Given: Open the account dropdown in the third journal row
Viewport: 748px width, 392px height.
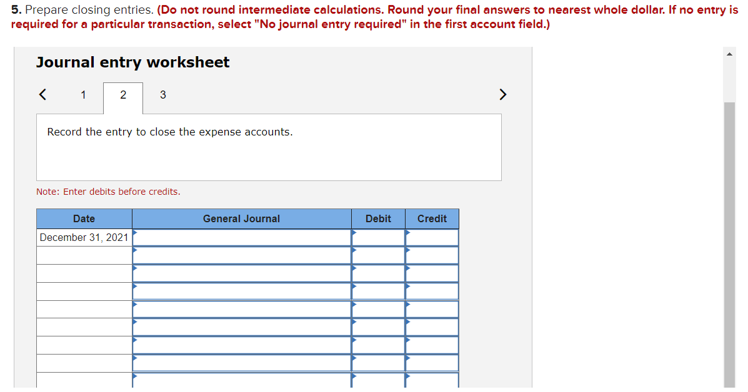Looking at the screenshot, I should pyautogui.click(x=134, y=273).
